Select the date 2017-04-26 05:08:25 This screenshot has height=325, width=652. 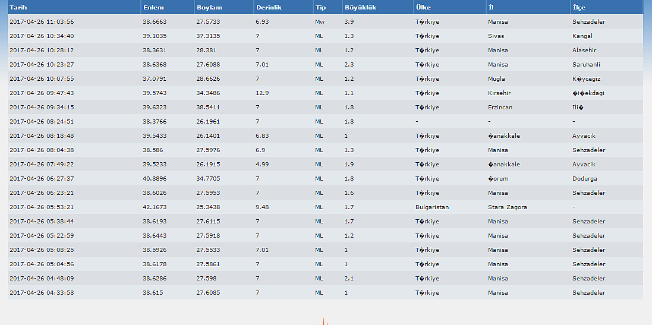pyautogui.click(x=42, y=250)
